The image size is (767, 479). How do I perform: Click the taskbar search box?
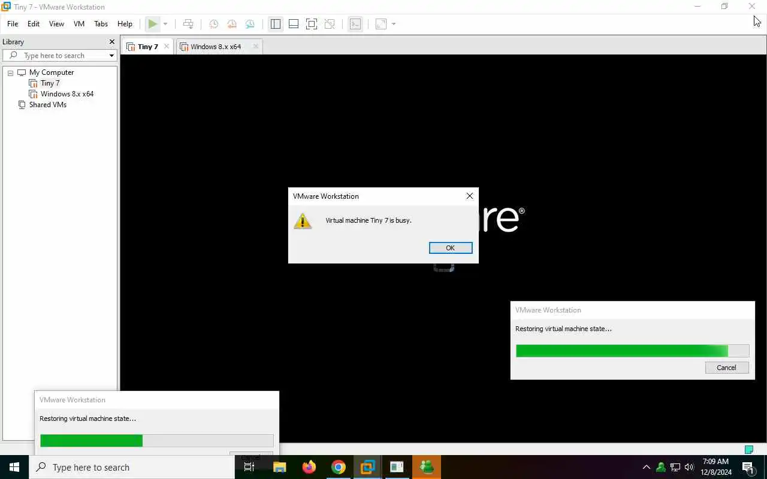pyautogui.click(x=132, y=467)
